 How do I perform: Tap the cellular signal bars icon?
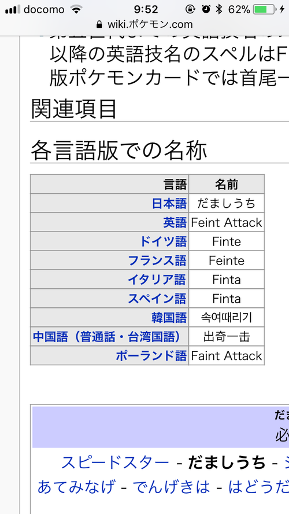[x=13, y=9]
